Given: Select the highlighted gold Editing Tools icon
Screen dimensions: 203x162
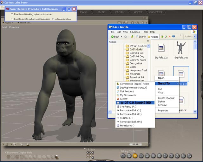Looking at the screenshot, I should pyautogui.click(x=135, y=156).
